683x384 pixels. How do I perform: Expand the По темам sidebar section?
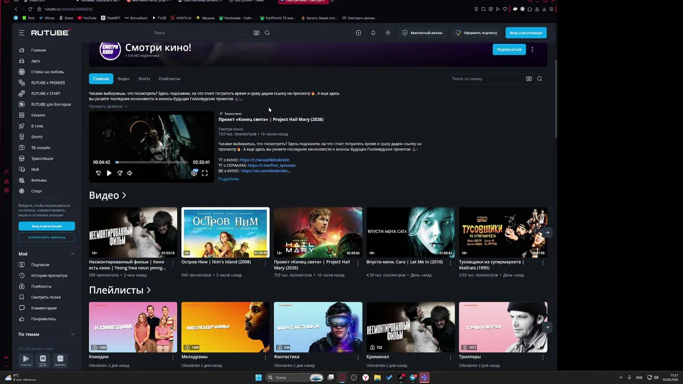click(73, 334)
